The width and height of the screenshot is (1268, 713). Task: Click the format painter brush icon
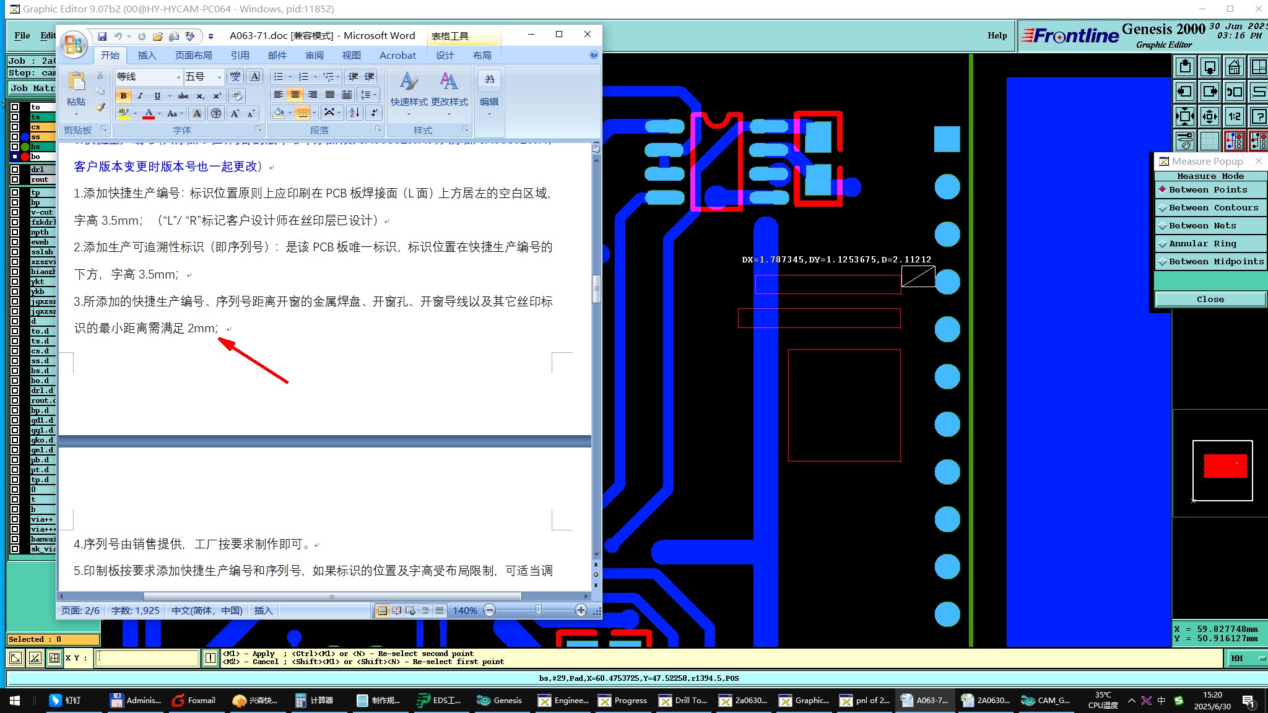click(x=100, y=107)
